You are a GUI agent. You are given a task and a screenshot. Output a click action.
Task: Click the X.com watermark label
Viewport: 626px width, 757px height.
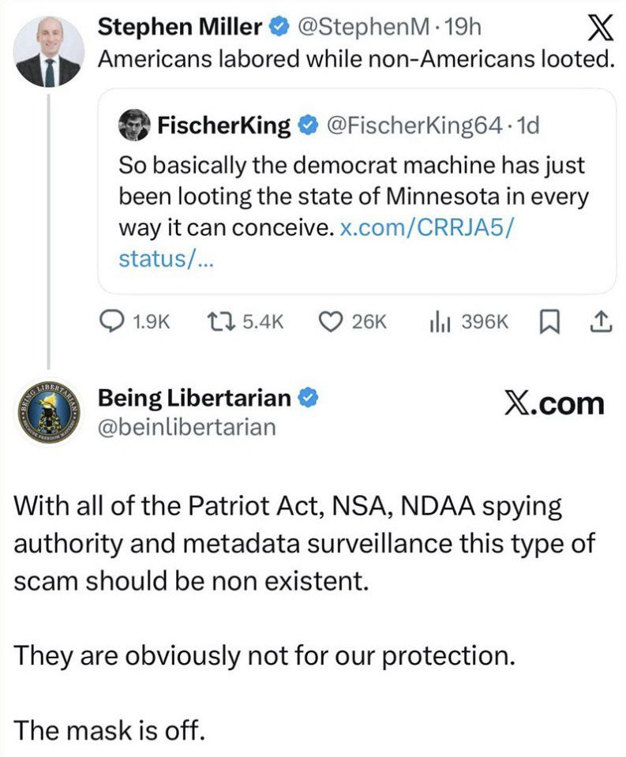553,403
